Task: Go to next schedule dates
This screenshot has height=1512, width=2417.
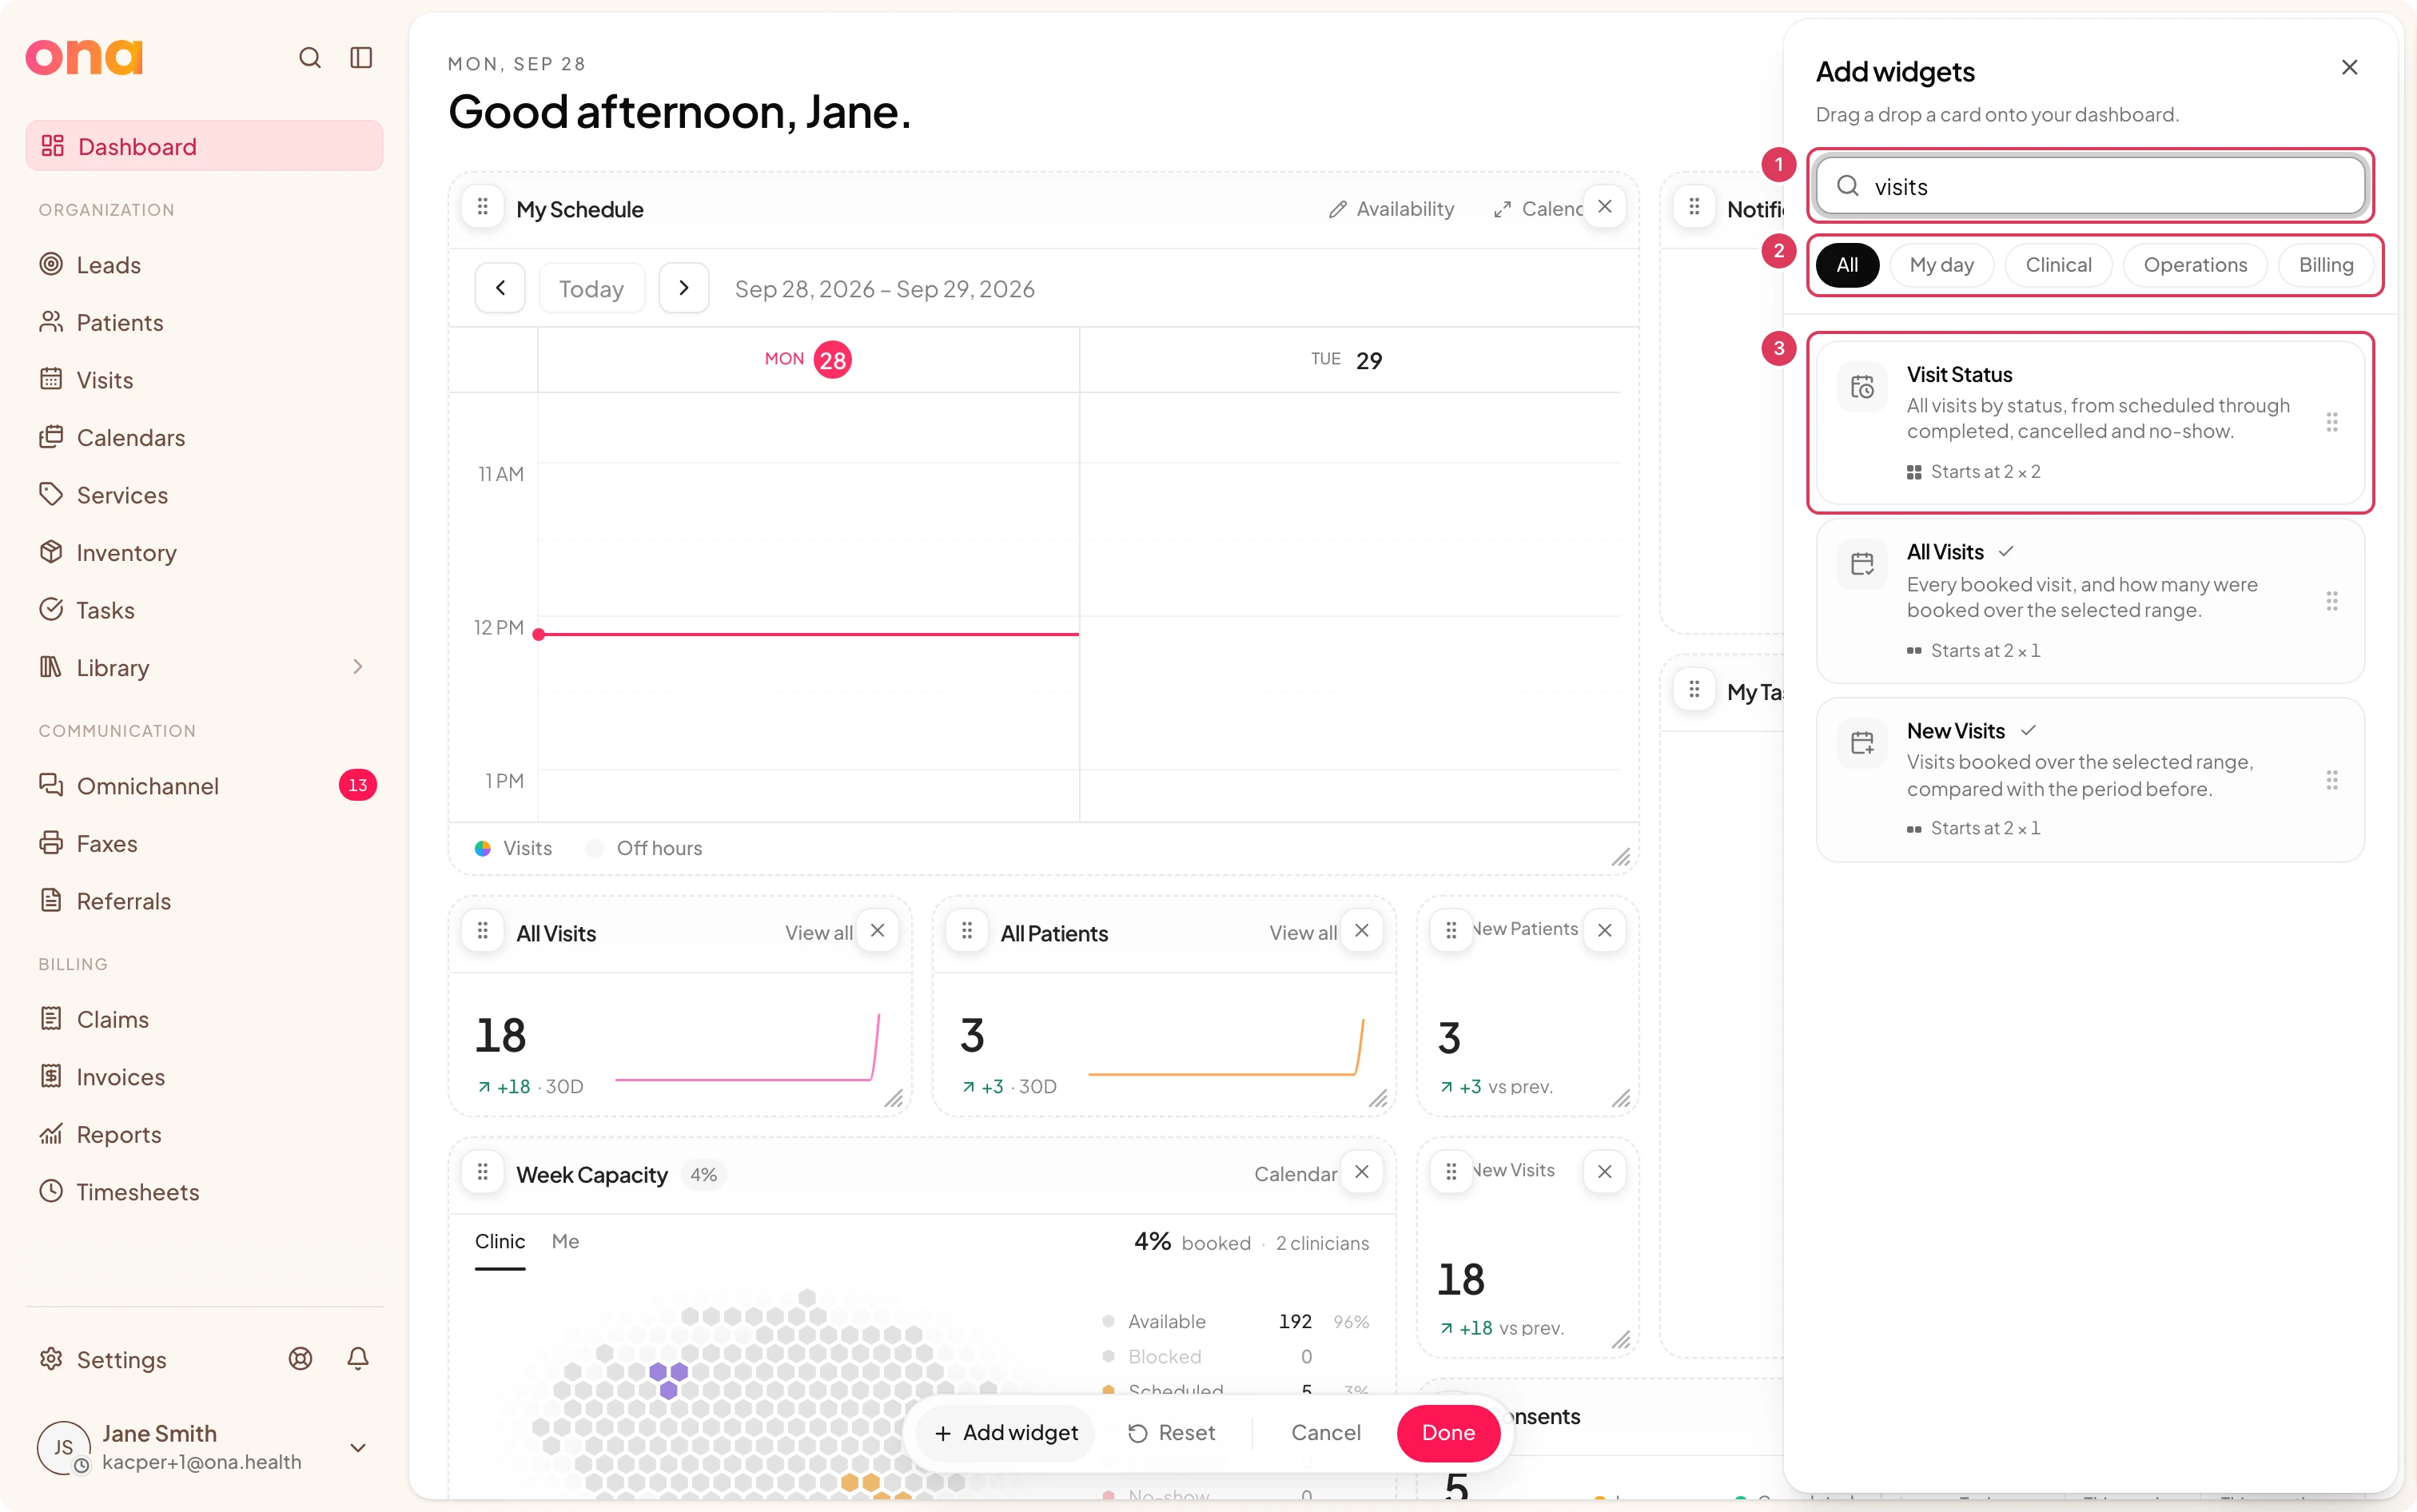Action: pos(684,288)
